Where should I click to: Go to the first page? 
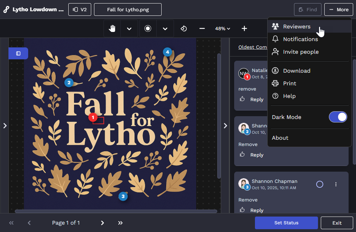11,223
